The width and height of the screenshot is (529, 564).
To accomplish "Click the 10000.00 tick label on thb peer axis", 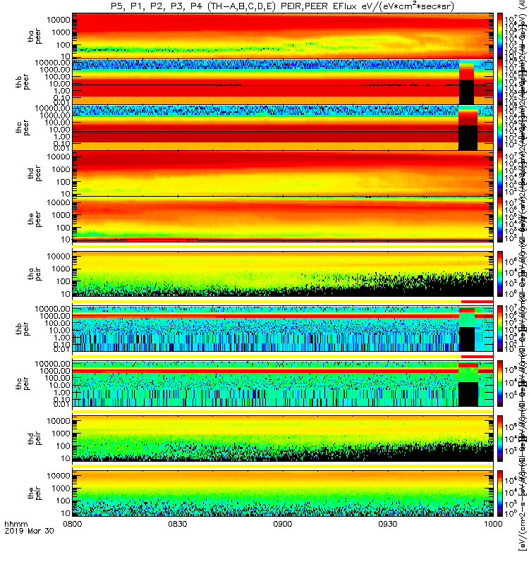I will 52,63.
